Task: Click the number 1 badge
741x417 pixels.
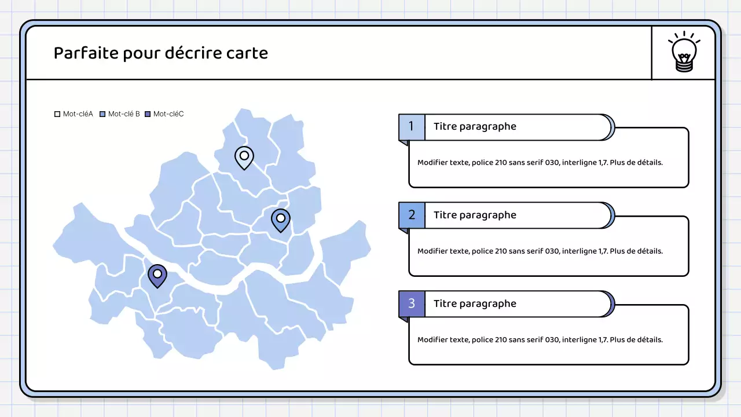Action: tap(412, 127)
